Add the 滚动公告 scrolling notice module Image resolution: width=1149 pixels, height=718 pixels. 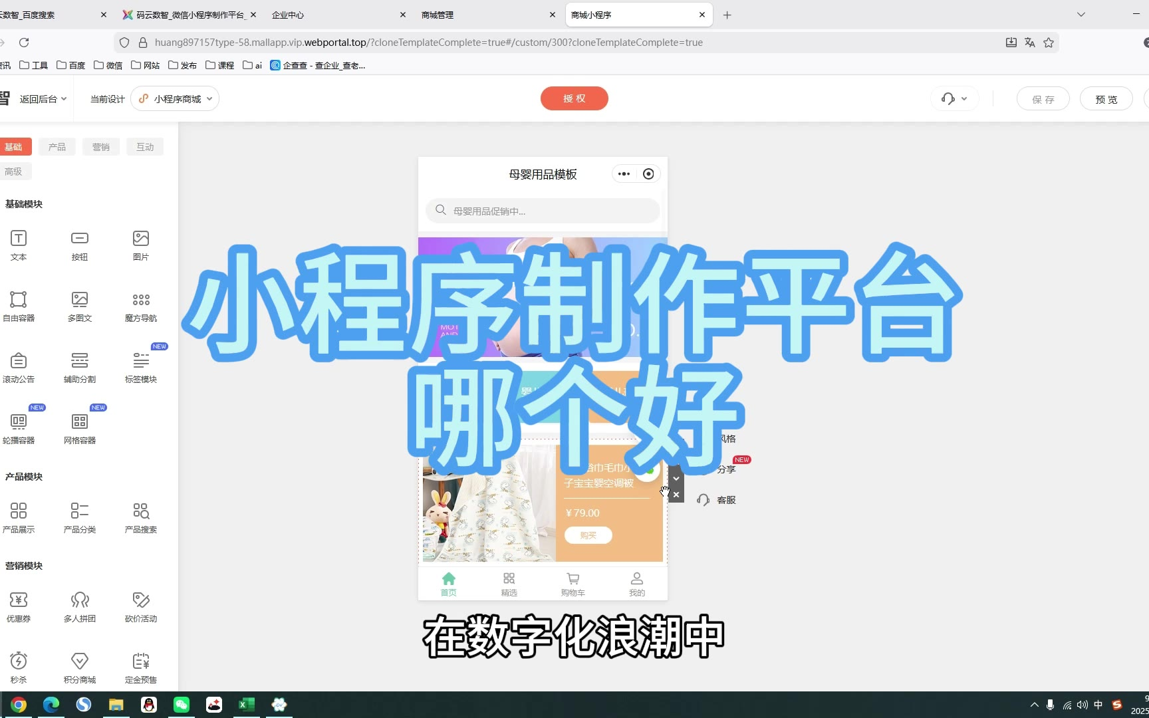click(x=19, y=367)
